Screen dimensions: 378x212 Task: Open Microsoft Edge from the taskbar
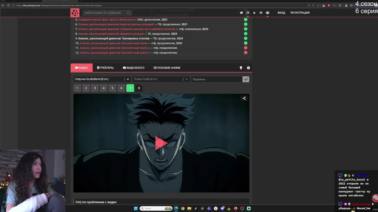pos(176,208)
